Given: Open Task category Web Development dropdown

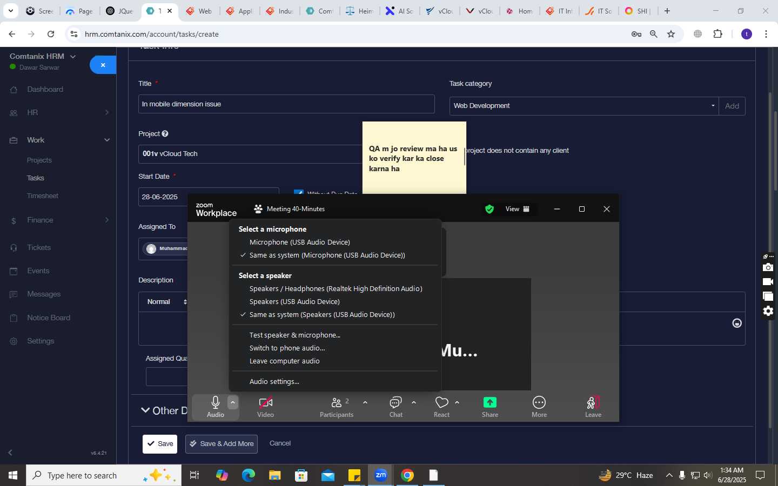Looking at the screenshot, I should (584, 106).
